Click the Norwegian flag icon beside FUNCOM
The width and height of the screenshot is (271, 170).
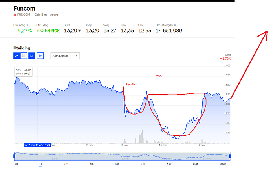point(15,15)
